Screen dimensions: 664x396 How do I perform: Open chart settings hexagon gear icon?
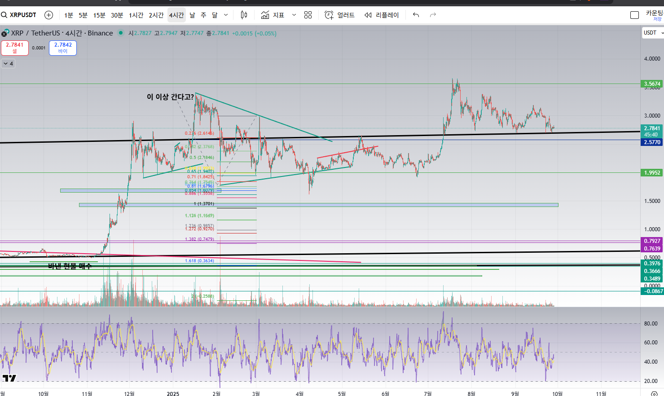coord(655,394)
